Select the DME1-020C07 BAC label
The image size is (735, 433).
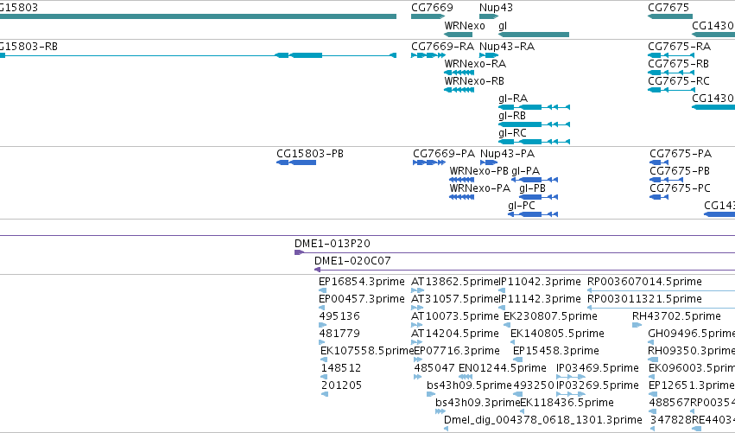352,261
